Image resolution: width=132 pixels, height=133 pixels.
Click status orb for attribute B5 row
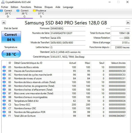[4, 86]
